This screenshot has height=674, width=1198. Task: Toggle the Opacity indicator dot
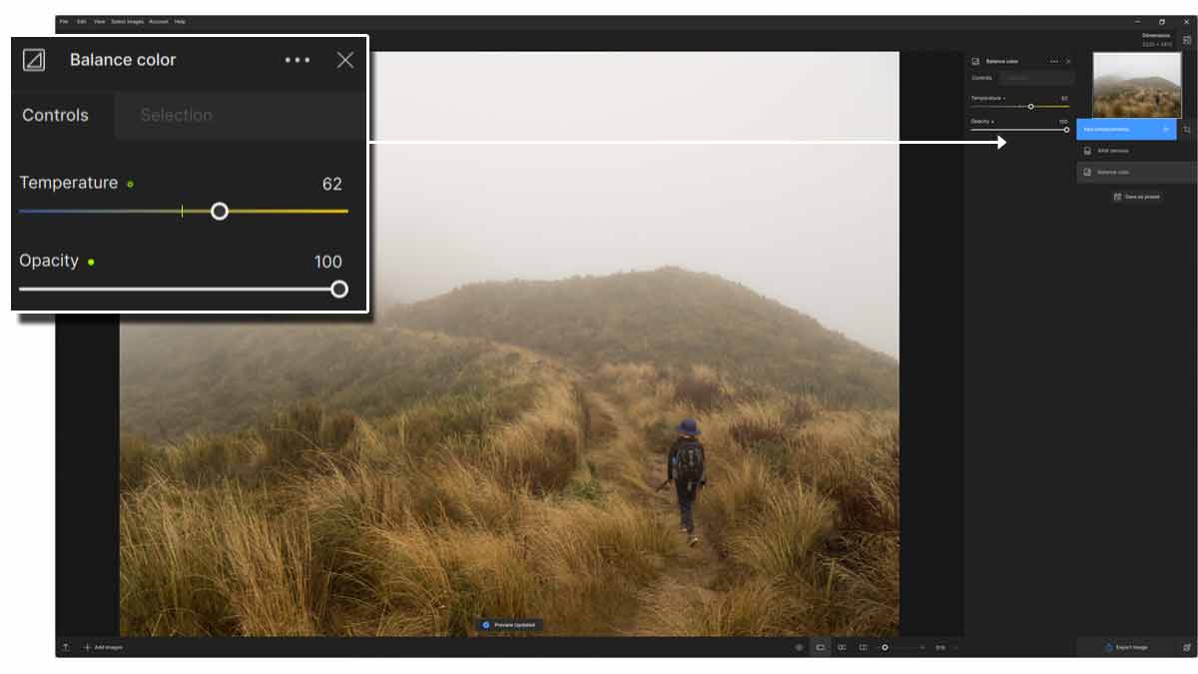92,262
